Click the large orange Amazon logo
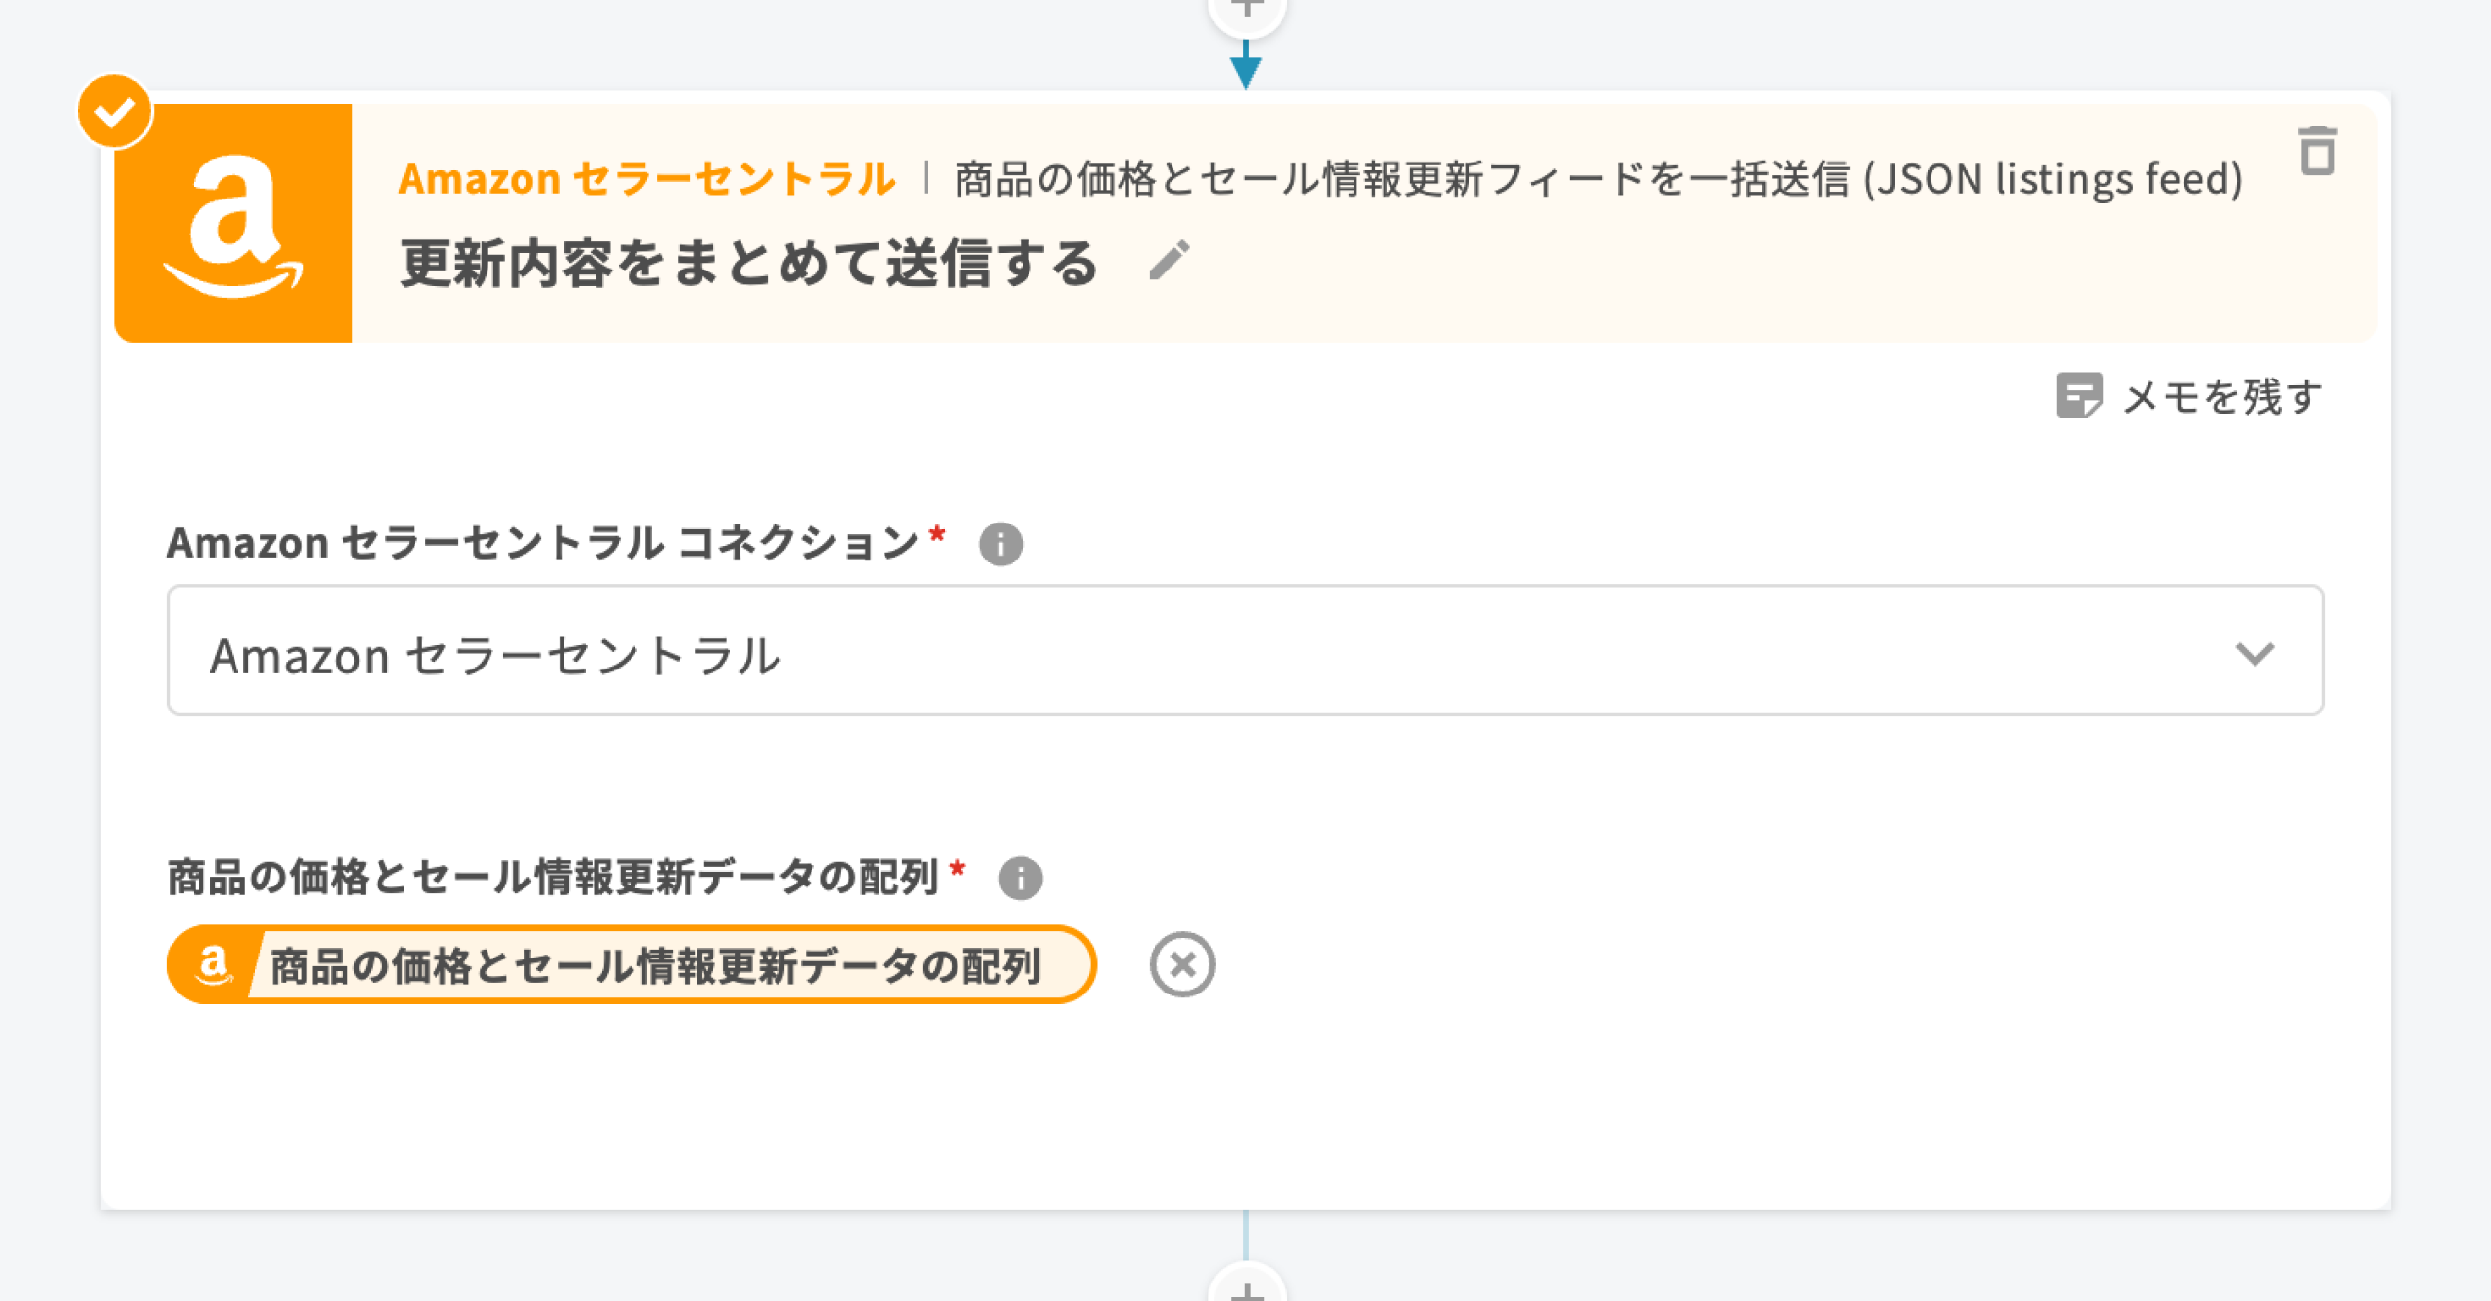2491x1301 pixels. 234,223
